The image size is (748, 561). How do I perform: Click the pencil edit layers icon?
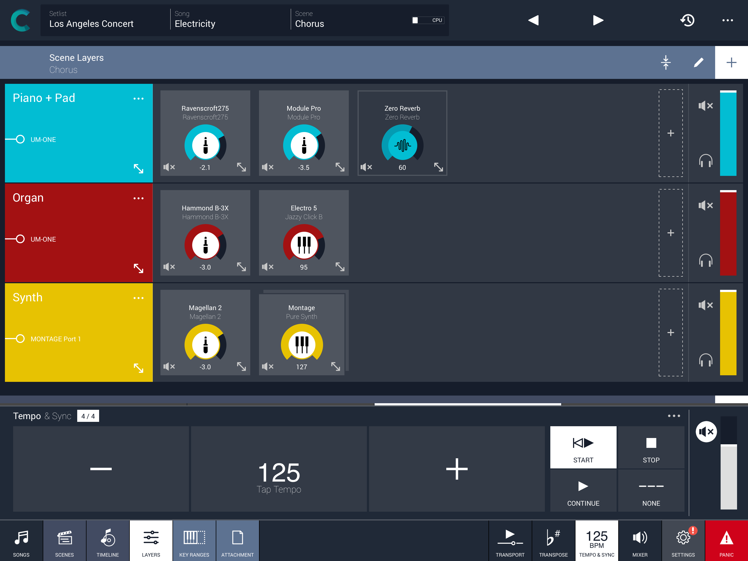(698, 63)
